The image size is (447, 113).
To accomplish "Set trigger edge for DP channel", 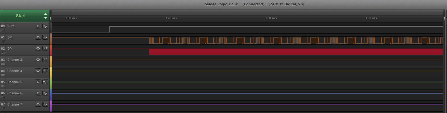I will coord(45,48).
